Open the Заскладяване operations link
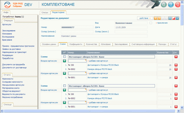 9,31
